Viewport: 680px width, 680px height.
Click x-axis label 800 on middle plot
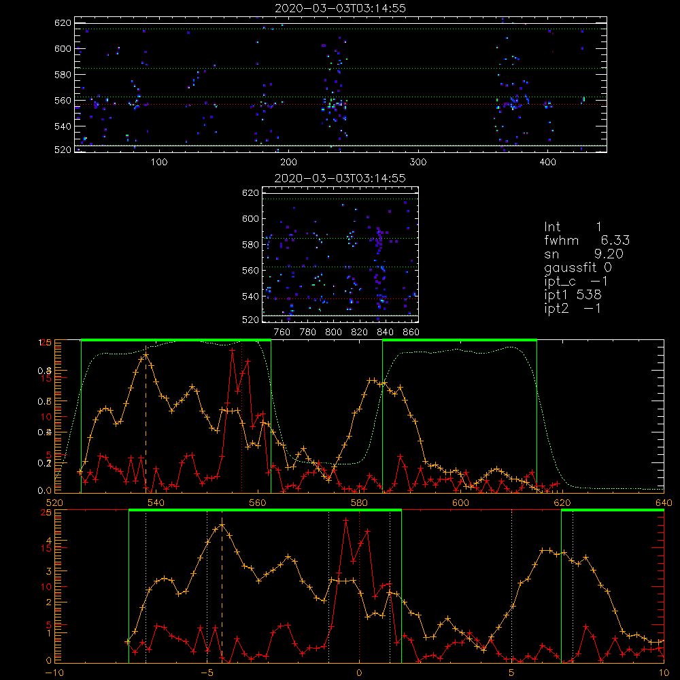(333, 333)
